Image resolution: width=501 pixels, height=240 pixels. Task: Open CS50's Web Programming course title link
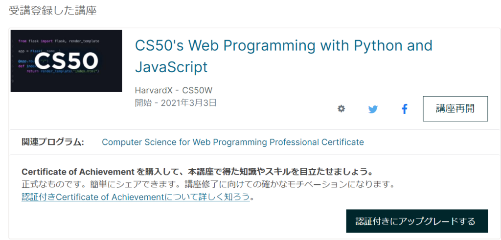coord(283,57)
